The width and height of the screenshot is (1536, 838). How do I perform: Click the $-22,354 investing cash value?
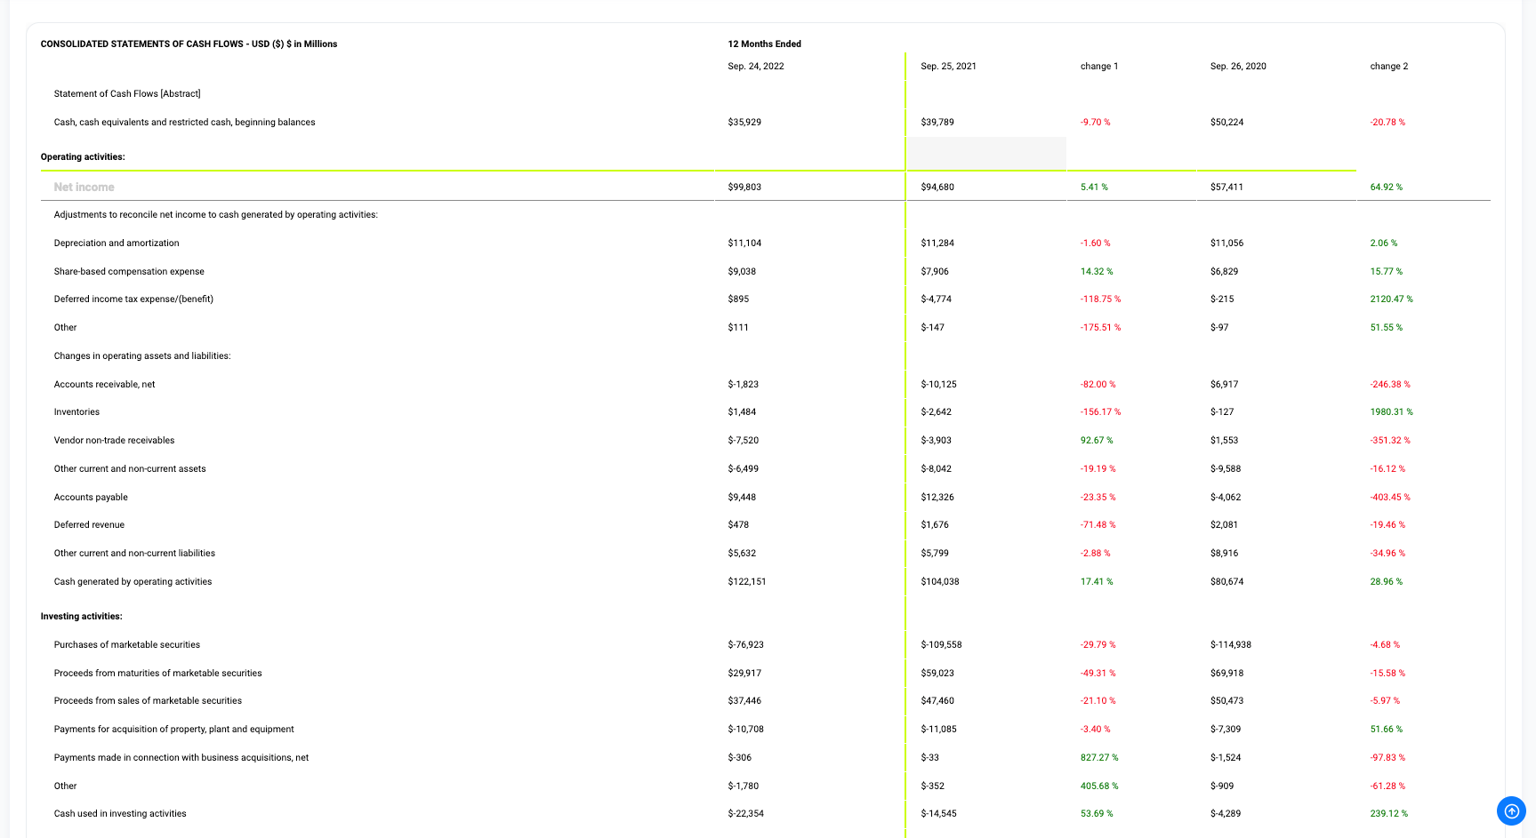(745, 813)
